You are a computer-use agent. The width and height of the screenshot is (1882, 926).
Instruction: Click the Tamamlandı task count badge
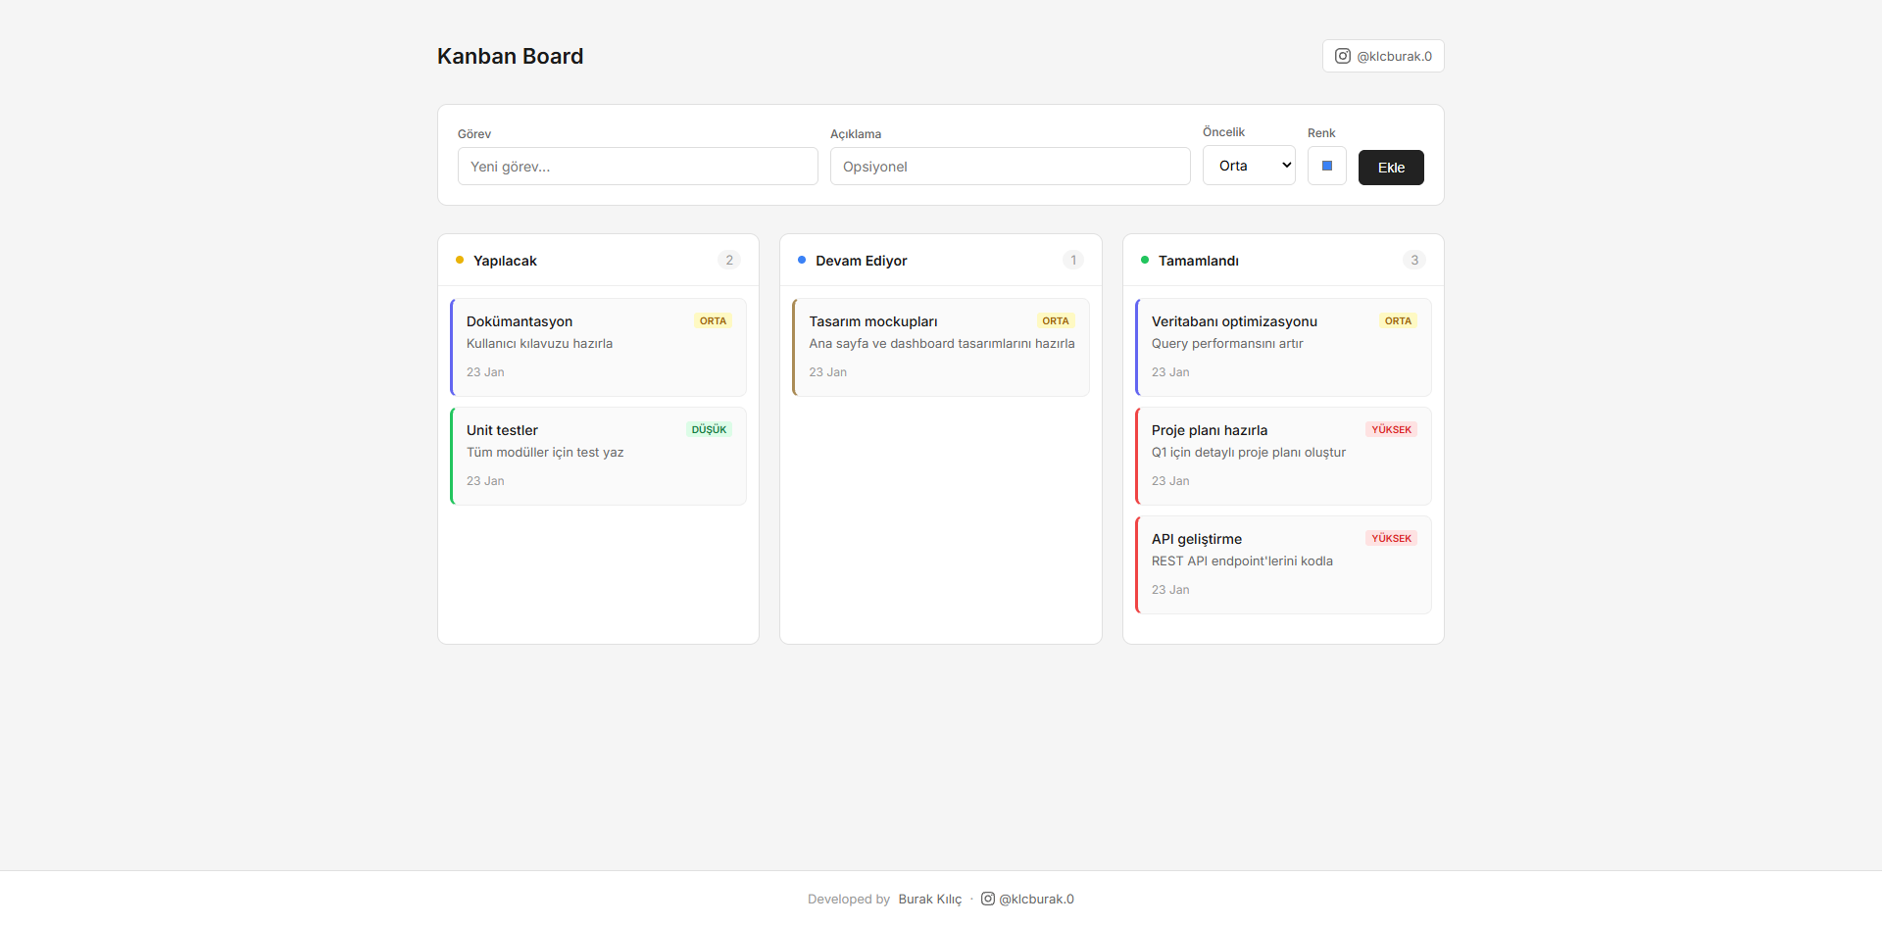pos(1413,260)
